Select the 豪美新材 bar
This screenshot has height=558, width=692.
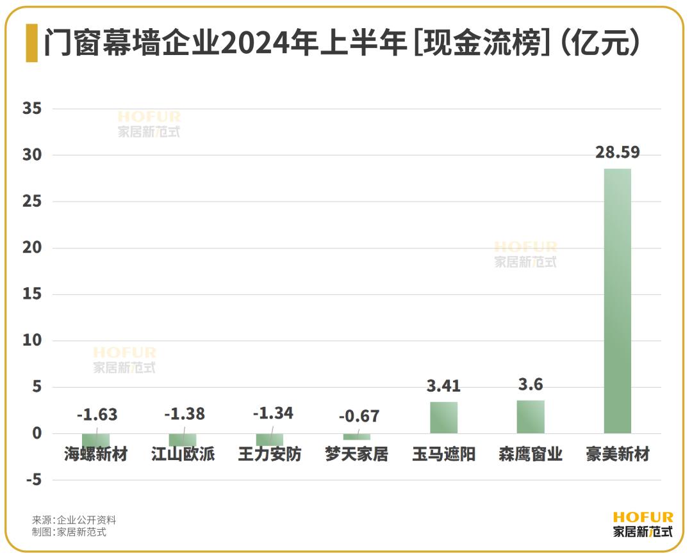(x=618, y=301)
